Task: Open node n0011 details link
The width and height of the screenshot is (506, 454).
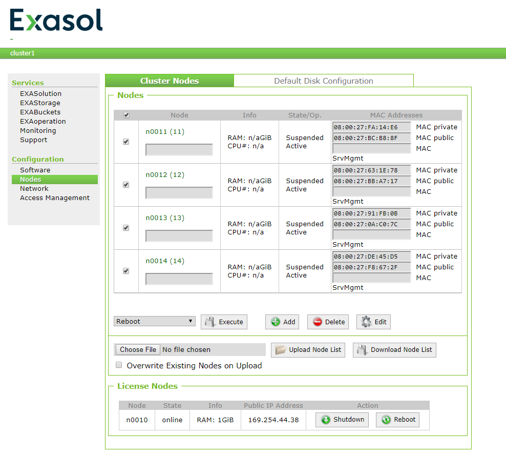Action: pyautogui.click(x=164, y=131)
